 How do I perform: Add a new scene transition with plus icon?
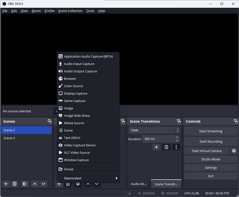click(x=156, y=147)
